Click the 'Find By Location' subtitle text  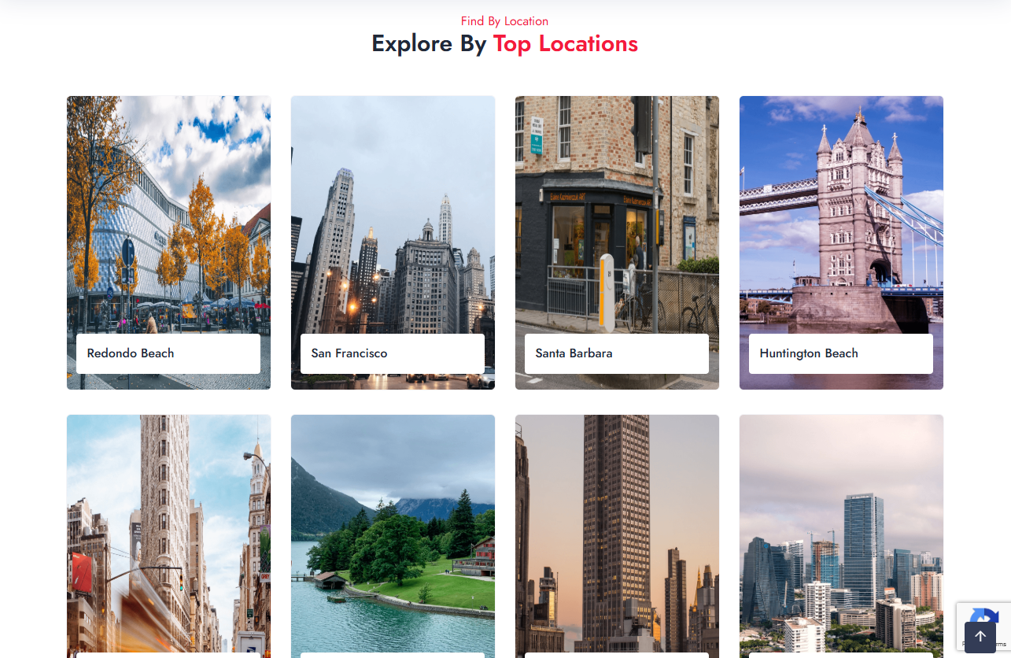click(504, 21)
